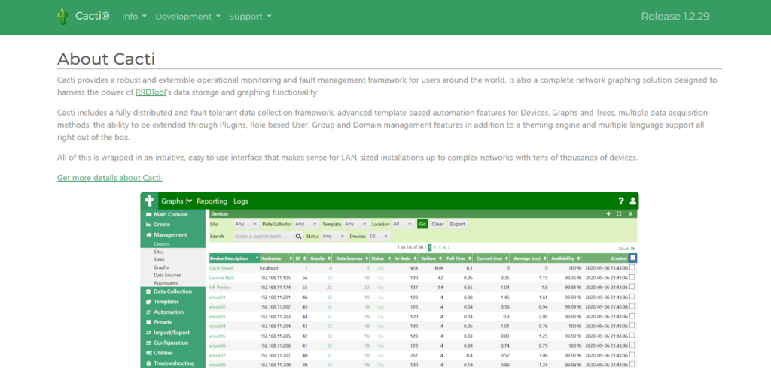Click the Cacti cactus logo in navbar
The height and width of the screenshot is (368, 771).
click(62, 17)
